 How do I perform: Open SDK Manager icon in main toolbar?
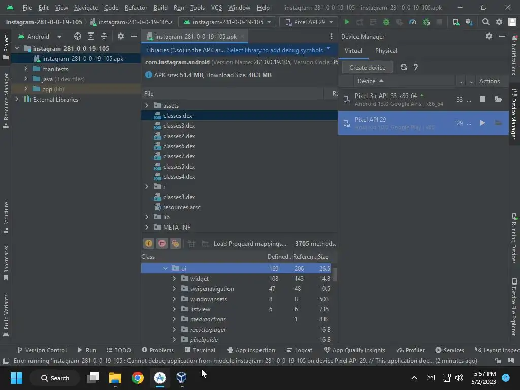[x=469, y=22]
